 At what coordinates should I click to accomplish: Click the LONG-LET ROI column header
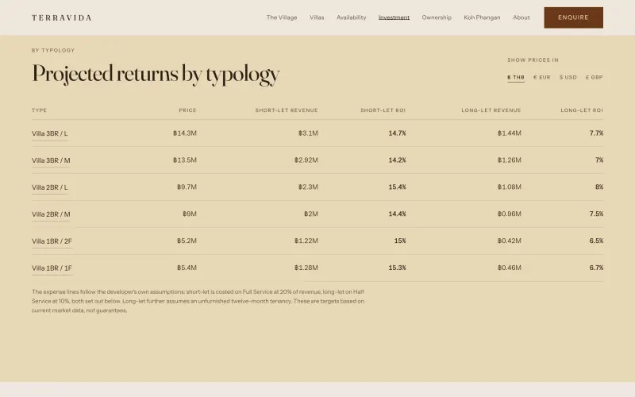coord(582,110)
